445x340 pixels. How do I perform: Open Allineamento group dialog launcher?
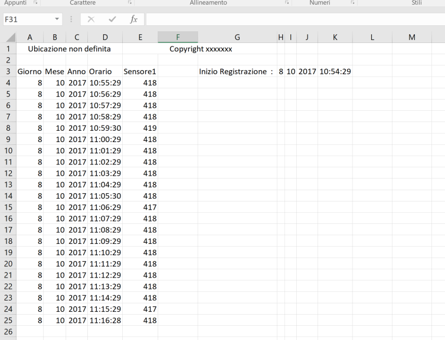287,2
